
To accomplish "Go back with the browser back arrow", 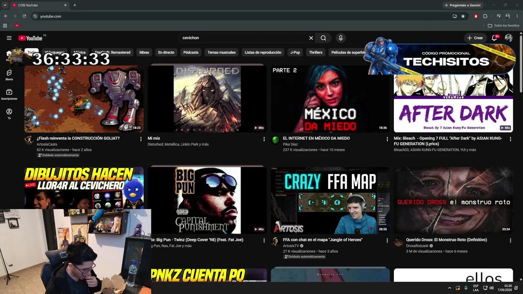I will pyautogui.click(x=6, y=16).
